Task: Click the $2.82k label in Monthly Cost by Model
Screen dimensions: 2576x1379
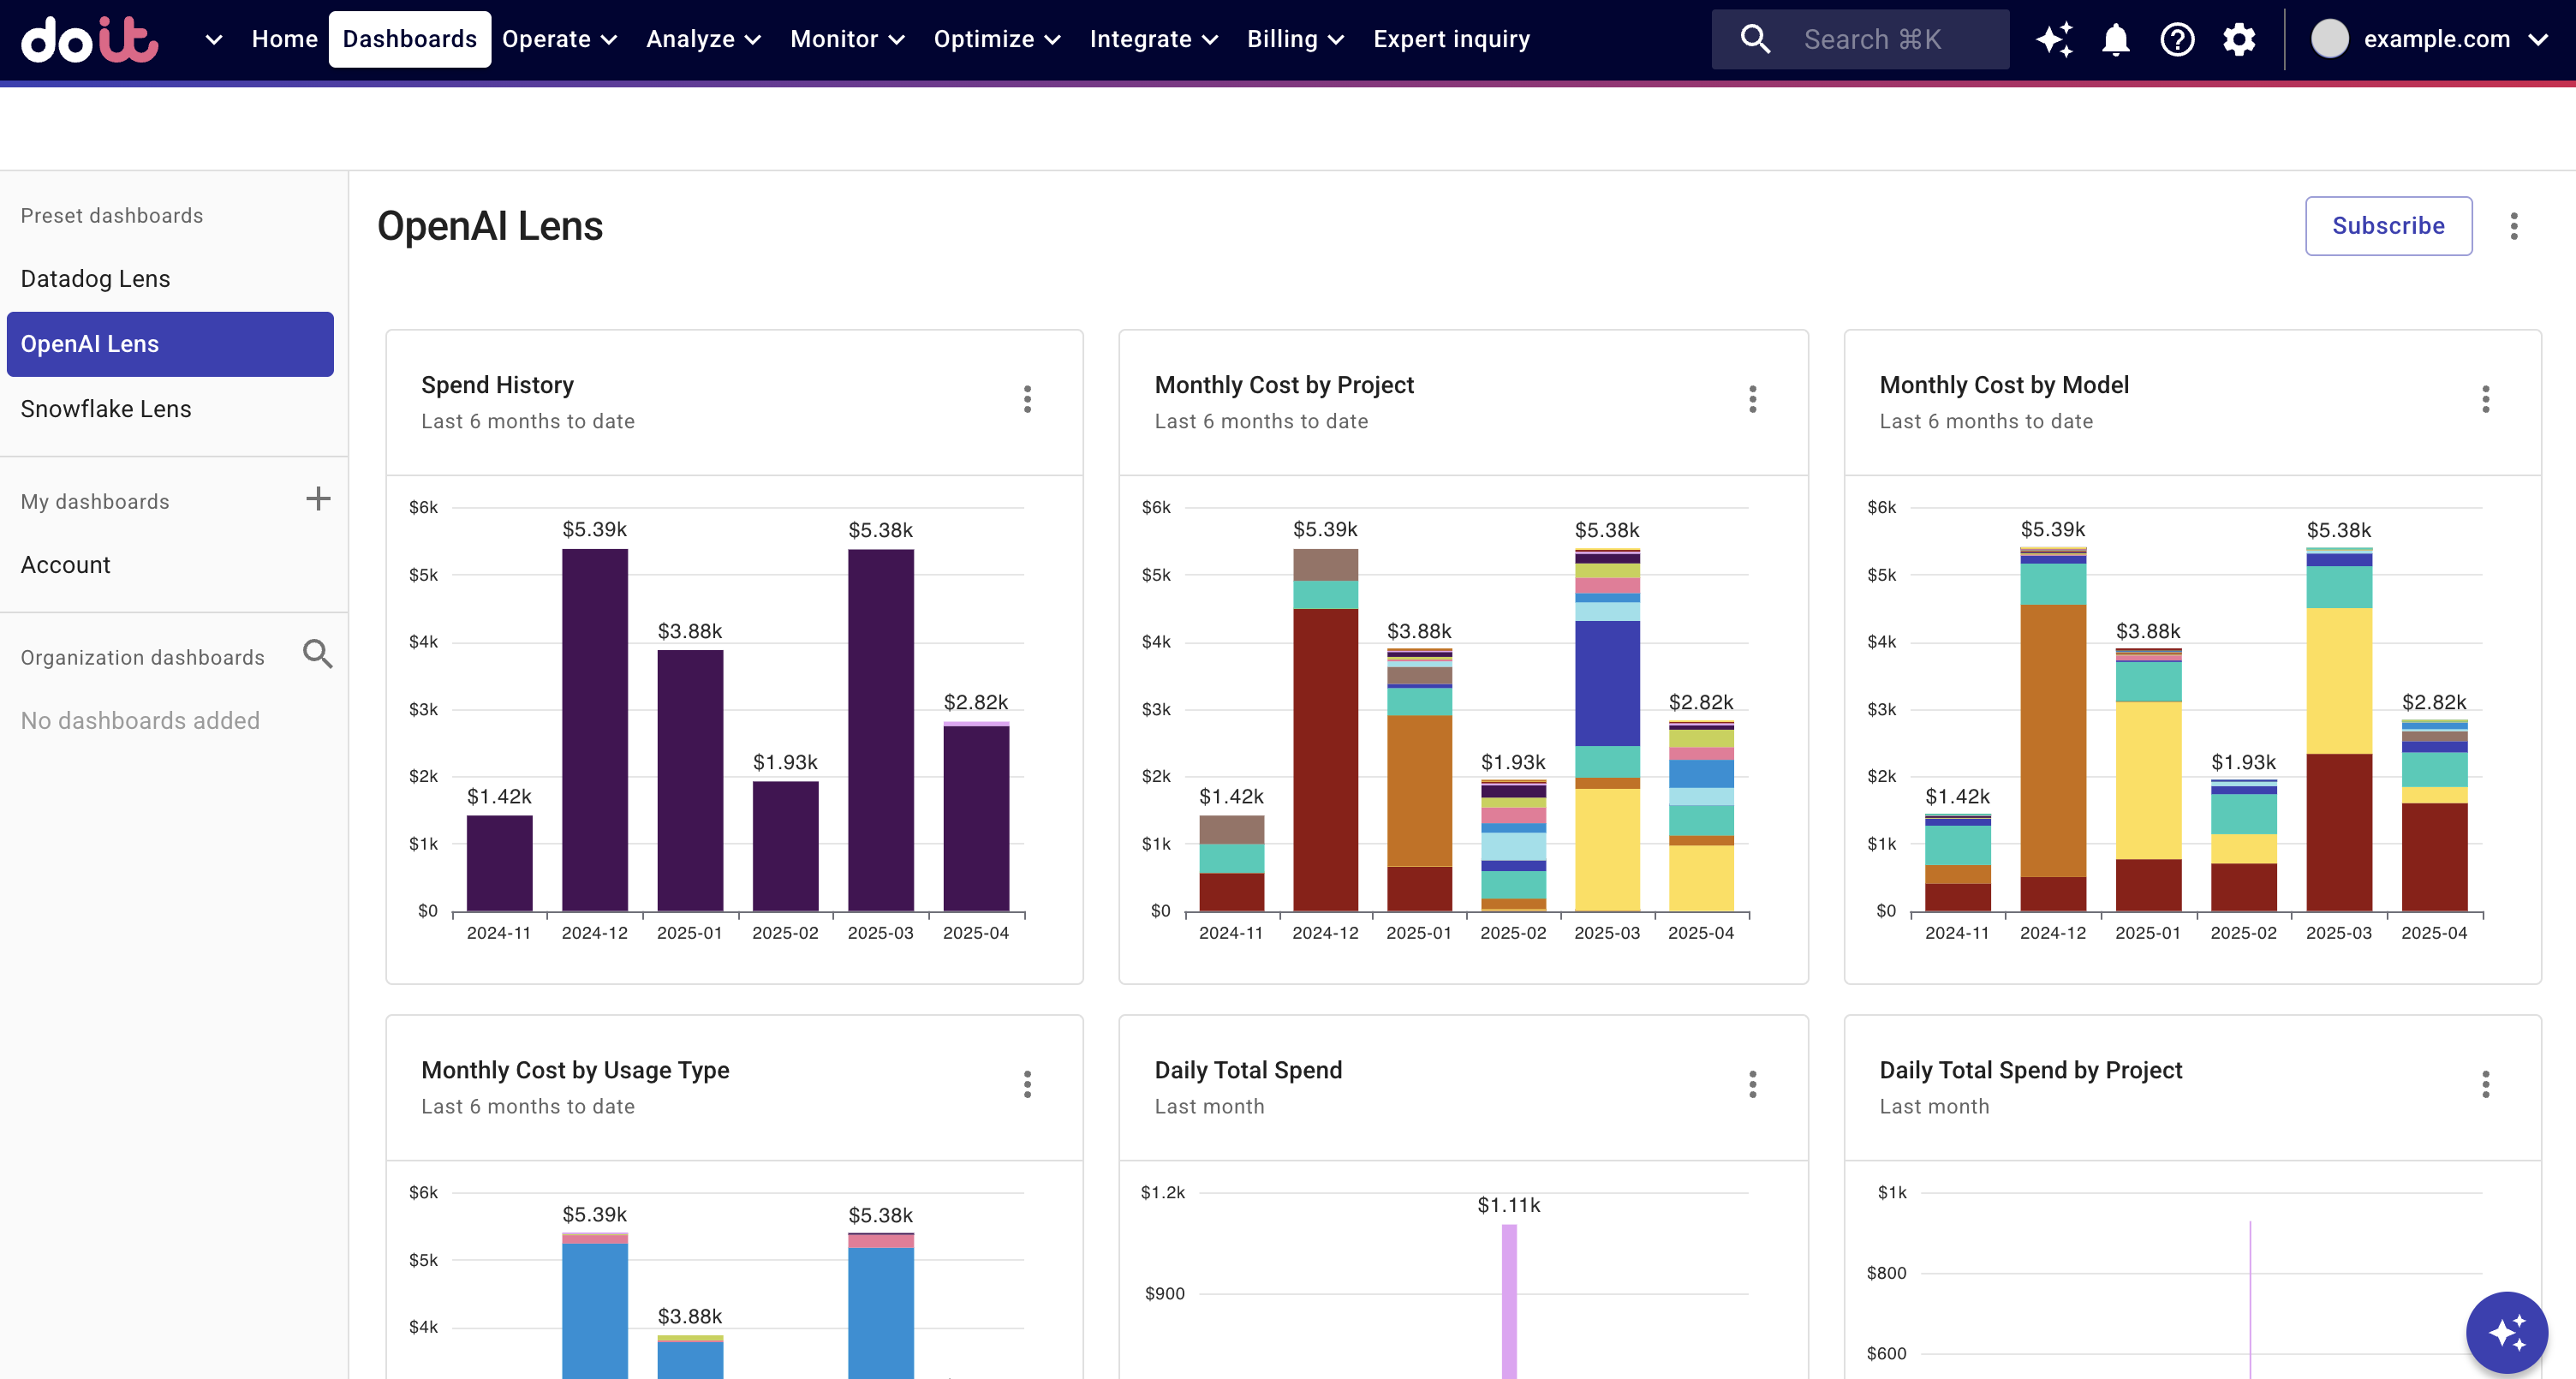Action: click(2434, 702)
